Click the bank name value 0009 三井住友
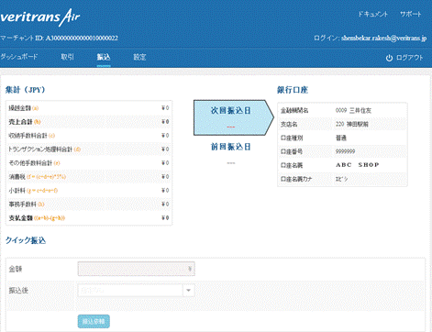 [x=353, y=111]
